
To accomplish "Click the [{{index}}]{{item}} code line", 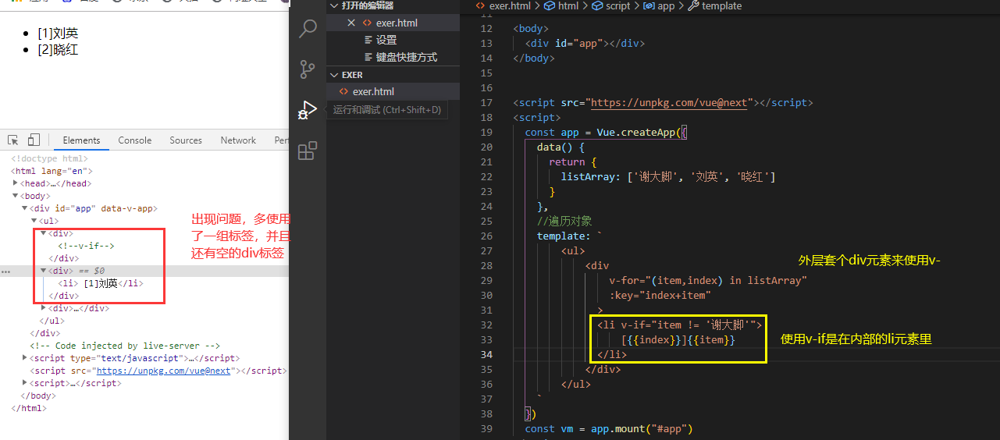I will 678,340.
